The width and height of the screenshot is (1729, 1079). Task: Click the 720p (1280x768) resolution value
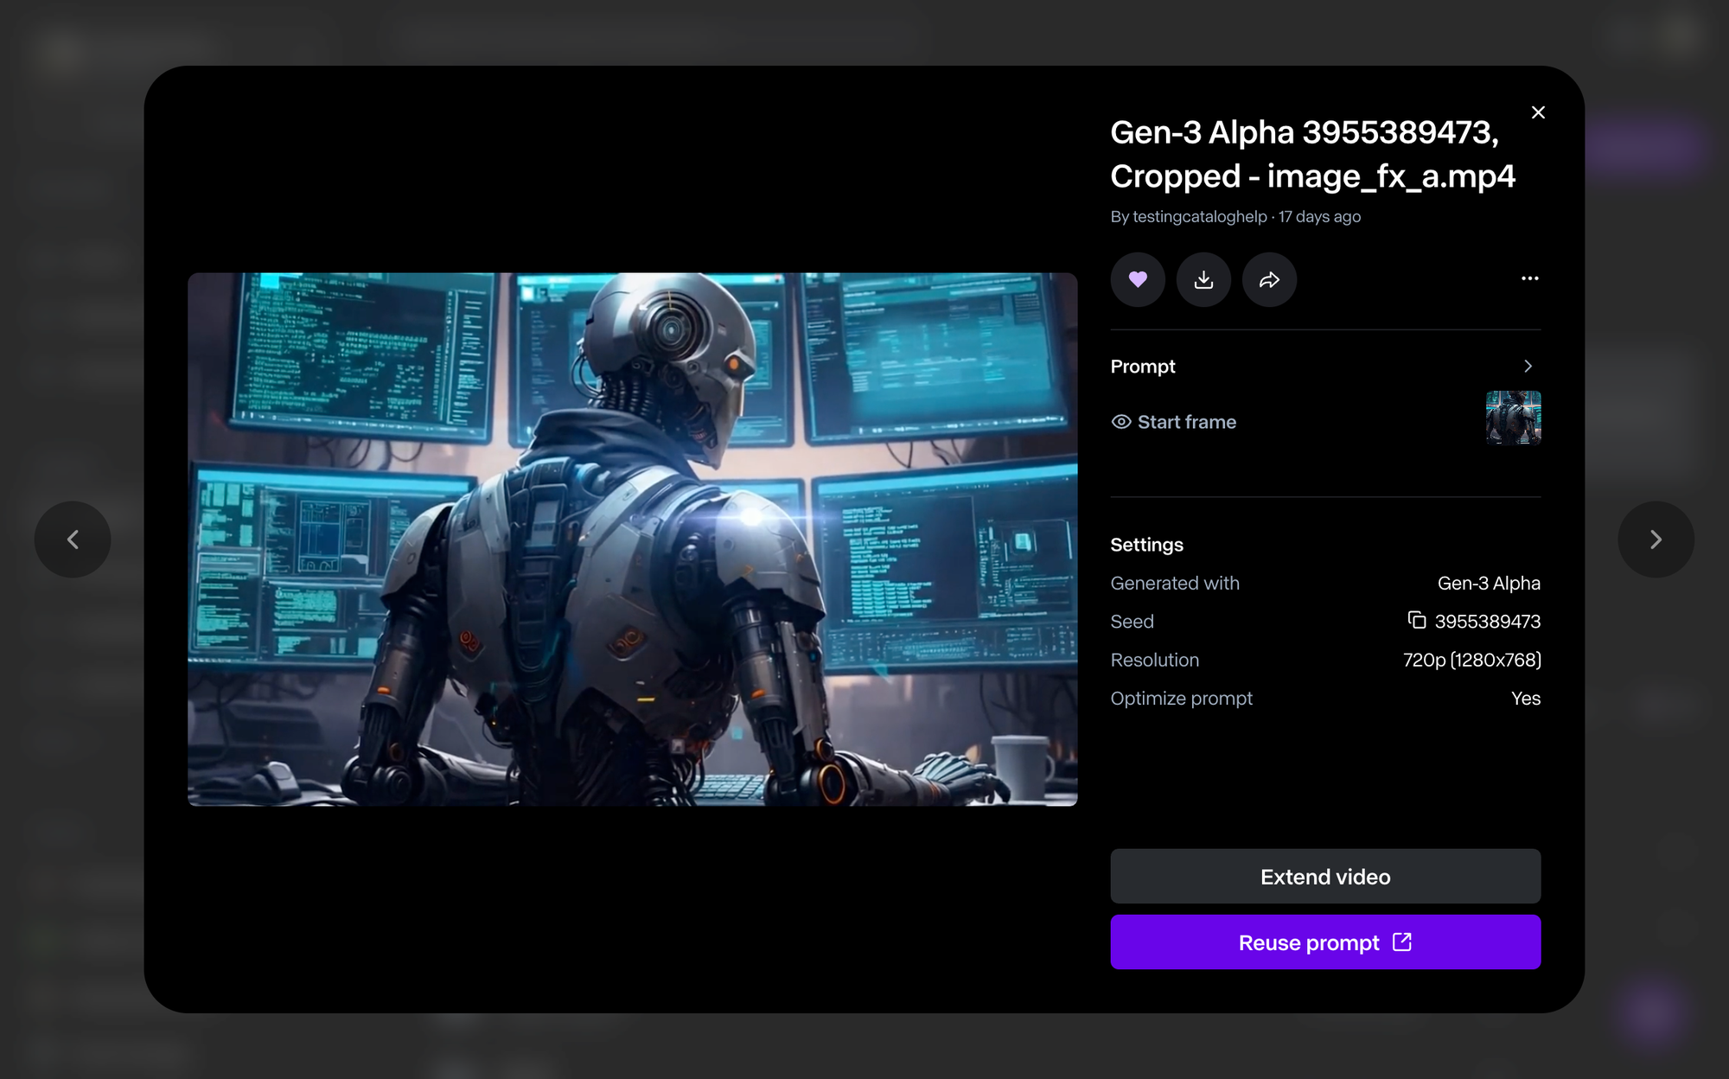(1471, 660)
